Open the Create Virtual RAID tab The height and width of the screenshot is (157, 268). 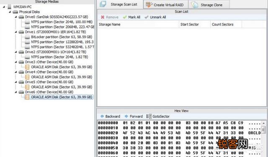tap(166, 5)
